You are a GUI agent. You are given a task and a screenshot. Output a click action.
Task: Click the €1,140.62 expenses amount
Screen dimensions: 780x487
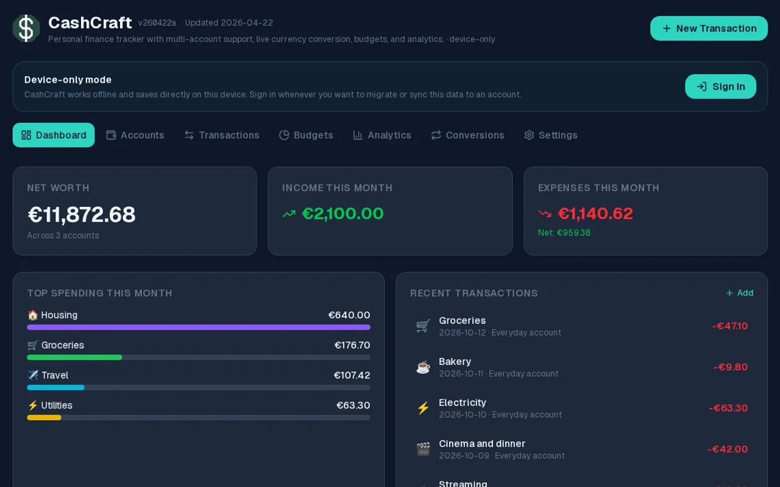(x=595, y=214)
